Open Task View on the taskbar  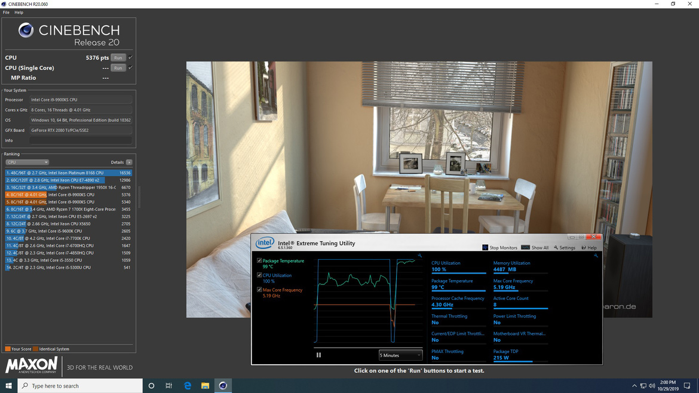[x=169, y=386]
